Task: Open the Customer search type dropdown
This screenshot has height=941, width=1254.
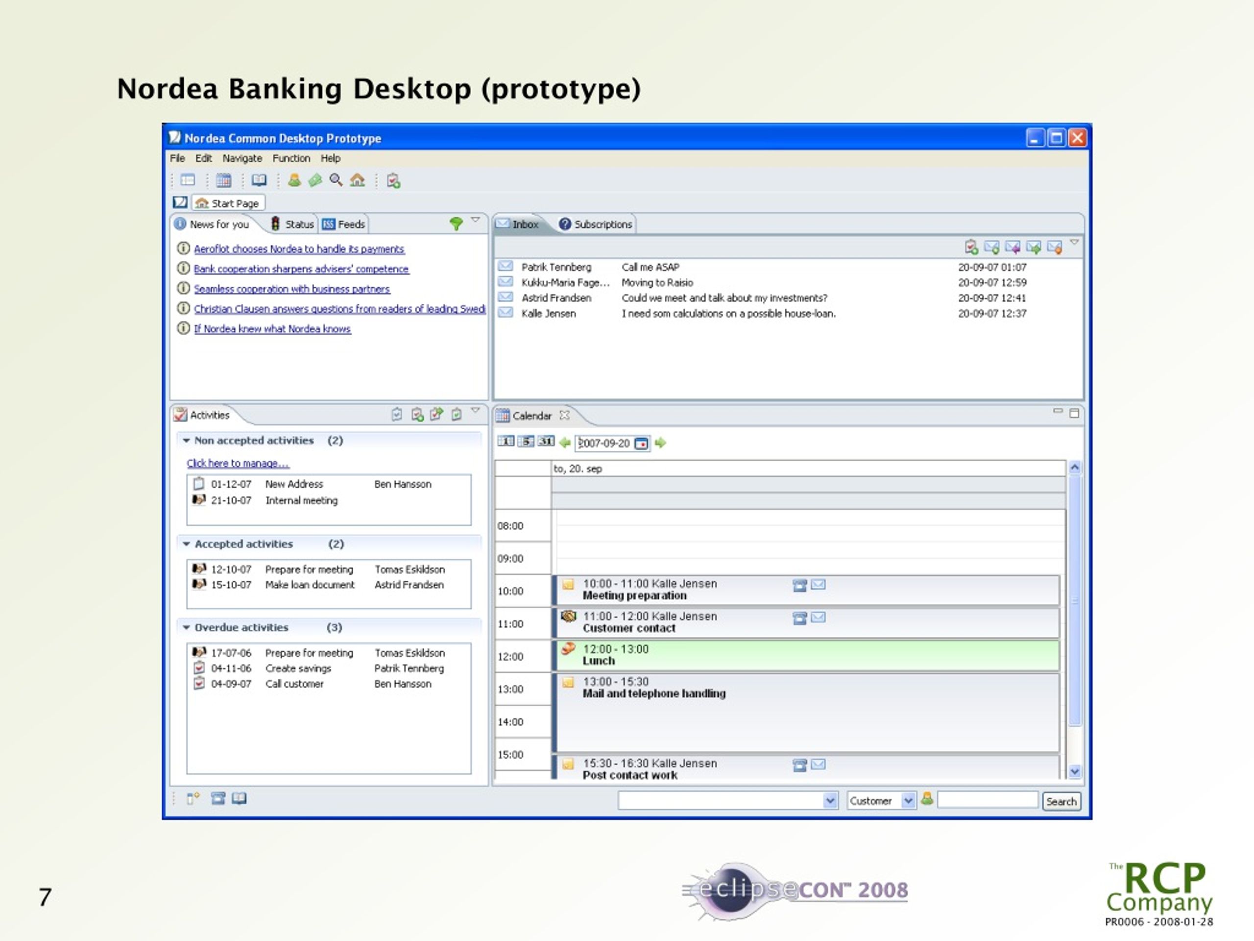Action: pyautogui.click(x=908, y=801)
